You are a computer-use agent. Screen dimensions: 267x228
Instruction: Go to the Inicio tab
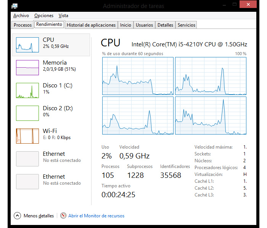(125, 25)
